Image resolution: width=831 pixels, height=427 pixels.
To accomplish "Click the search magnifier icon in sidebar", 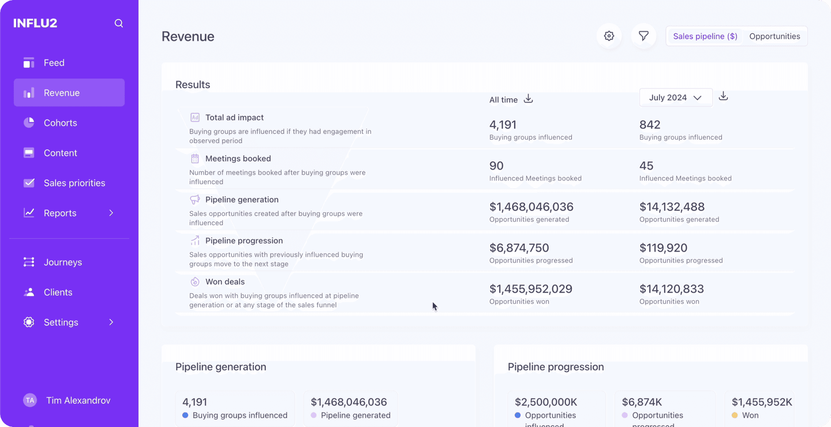I will [x=119, y=24].
